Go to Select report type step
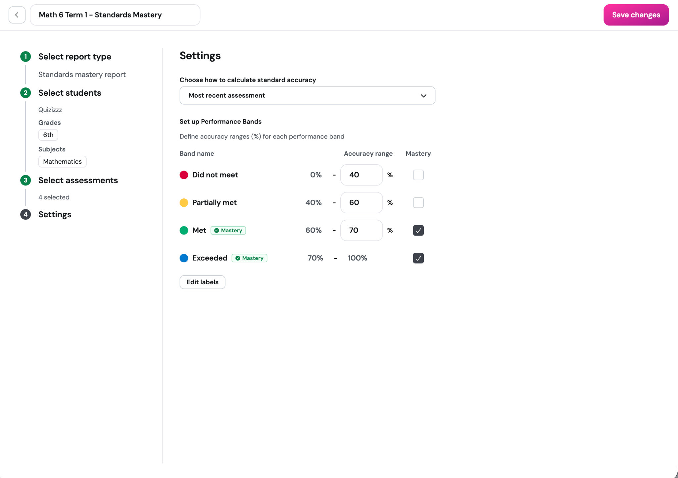This screenshot has height=478, width=678. pyautogui.click(x=75, y=57)
